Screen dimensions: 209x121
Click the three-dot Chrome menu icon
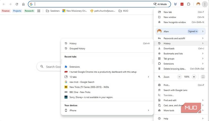pyautogui.click(x=205, y=4)
